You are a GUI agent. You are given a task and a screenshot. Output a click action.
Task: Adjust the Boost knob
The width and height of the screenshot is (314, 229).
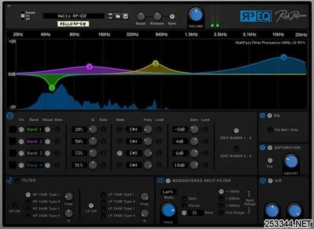(141, 17)
